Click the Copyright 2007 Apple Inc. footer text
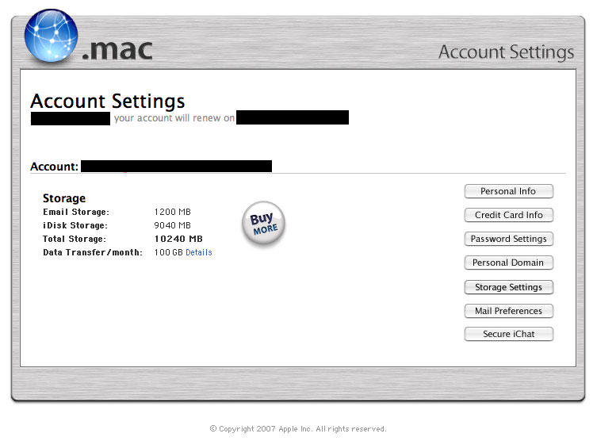Viewport: 597px width, 441px height. pyautogui.click(x=298, y=429)
